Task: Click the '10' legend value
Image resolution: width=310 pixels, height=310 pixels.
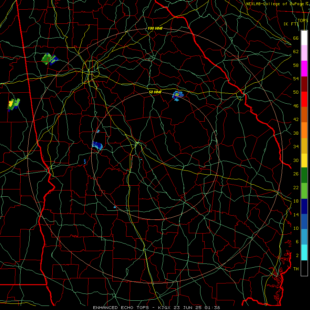Action: pos(296,228)
